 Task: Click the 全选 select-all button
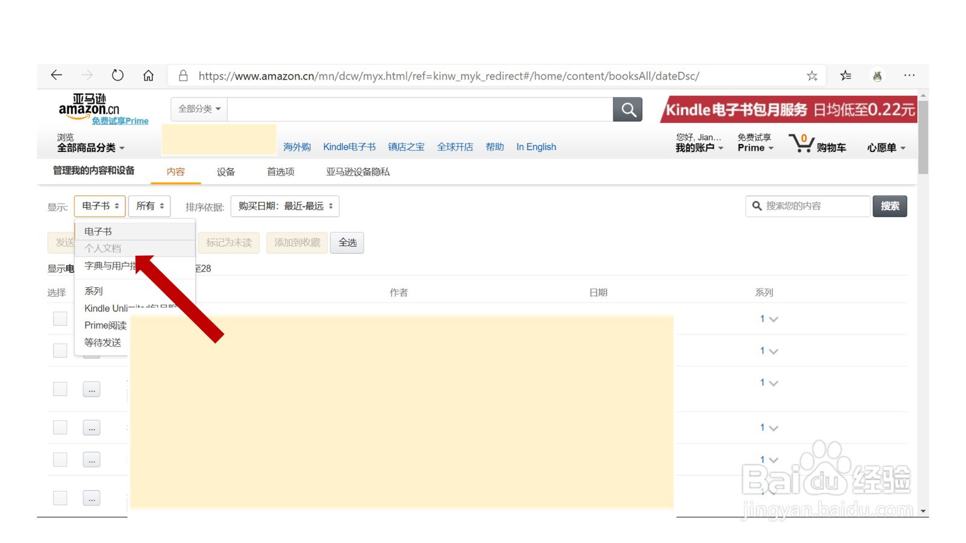[347, 243]
